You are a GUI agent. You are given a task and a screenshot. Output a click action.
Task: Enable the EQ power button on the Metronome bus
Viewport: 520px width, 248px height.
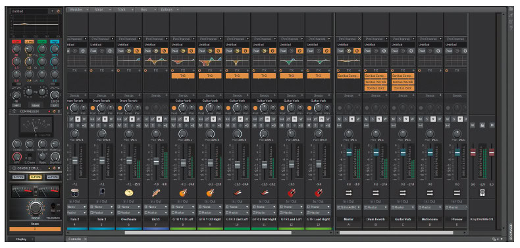pyautogui.click(x=438, y=51)
